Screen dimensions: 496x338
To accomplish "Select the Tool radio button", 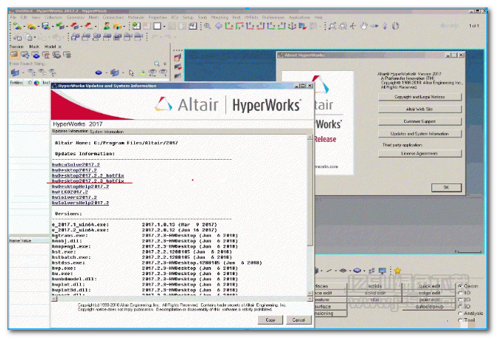I will coord(460,320).
